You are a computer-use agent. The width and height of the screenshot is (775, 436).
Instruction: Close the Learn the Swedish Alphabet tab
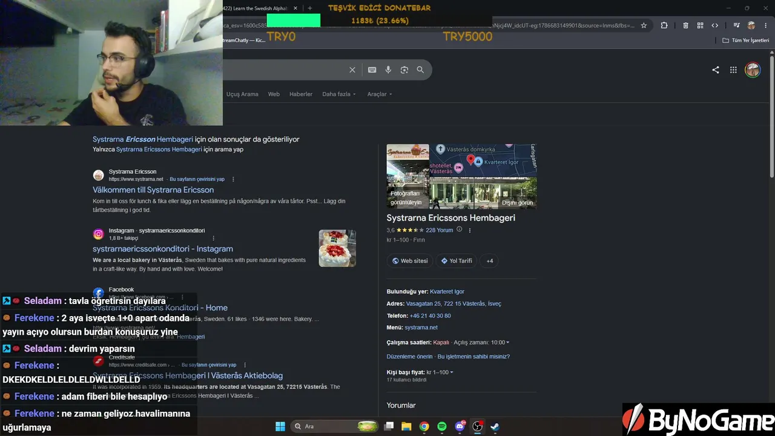click(x=295, y=8)
